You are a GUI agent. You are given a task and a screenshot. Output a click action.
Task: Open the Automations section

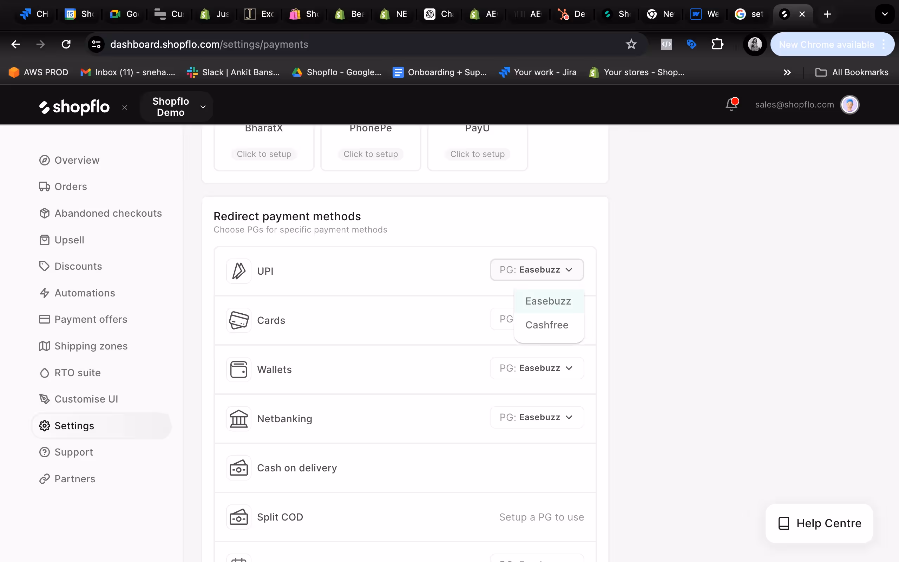point(77,293)
